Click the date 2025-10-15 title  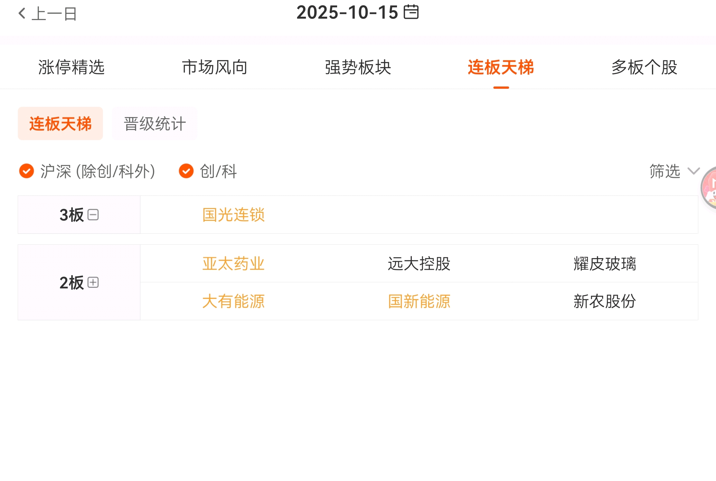point(347,12)
